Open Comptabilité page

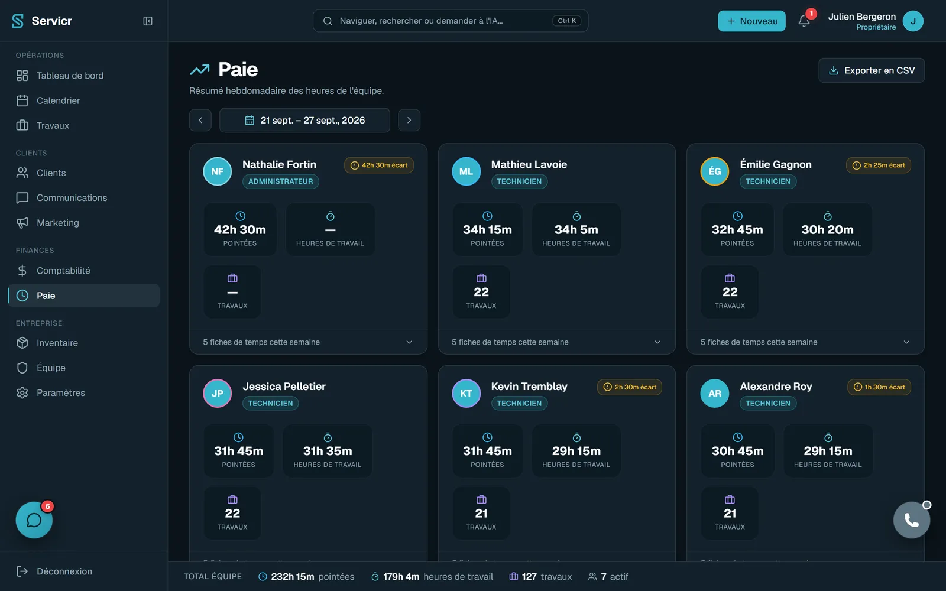point(84,271)
